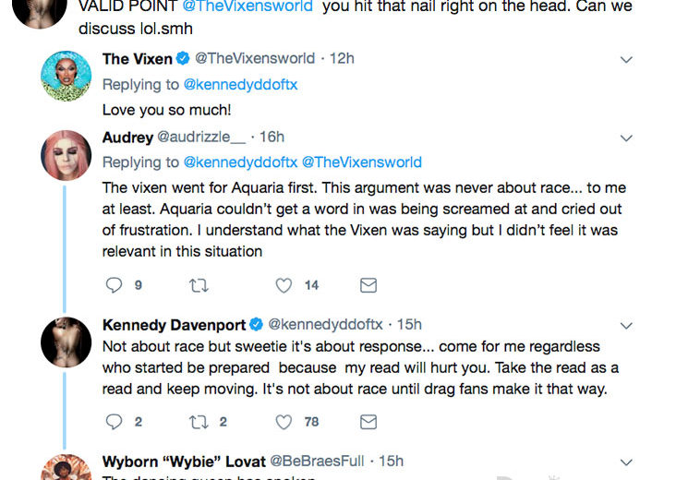Reply to Audrey's tweet
The image size is (676, 480).
coord(115,285)
